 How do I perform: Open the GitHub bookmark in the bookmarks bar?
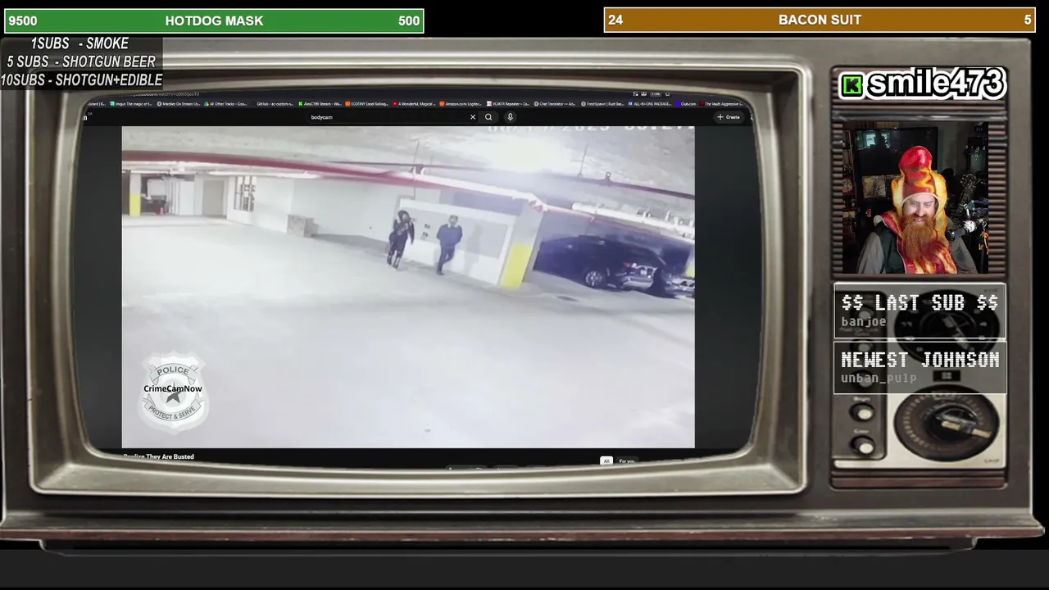(274, 104)
